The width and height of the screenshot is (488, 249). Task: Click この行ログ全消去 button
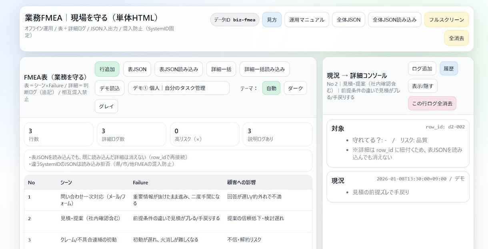pos(432,103)
